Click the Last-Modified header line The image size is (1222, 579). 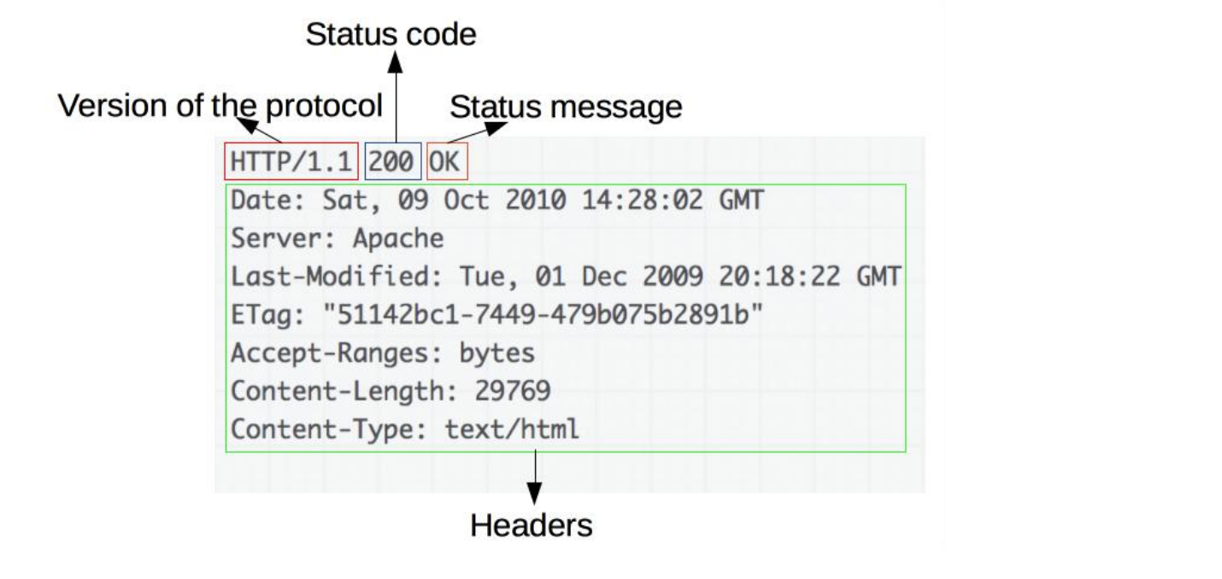point(566,277)
